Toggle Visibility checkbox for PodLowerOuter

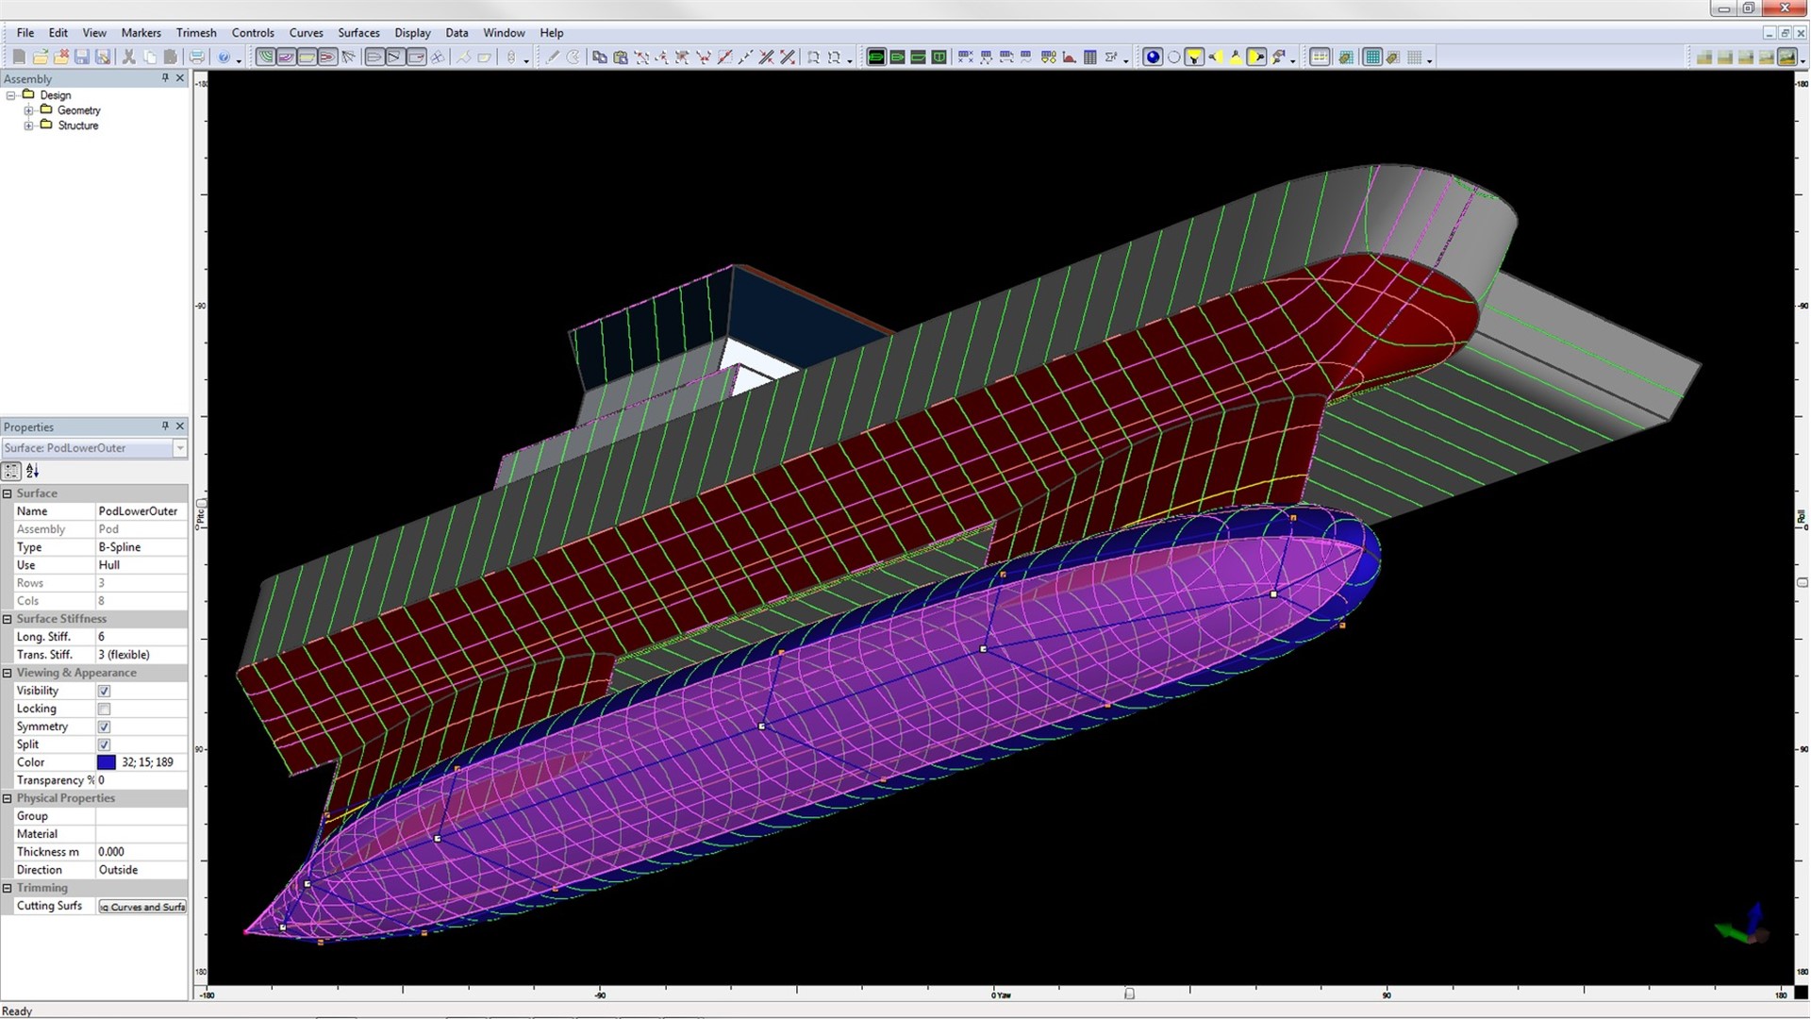105,691
